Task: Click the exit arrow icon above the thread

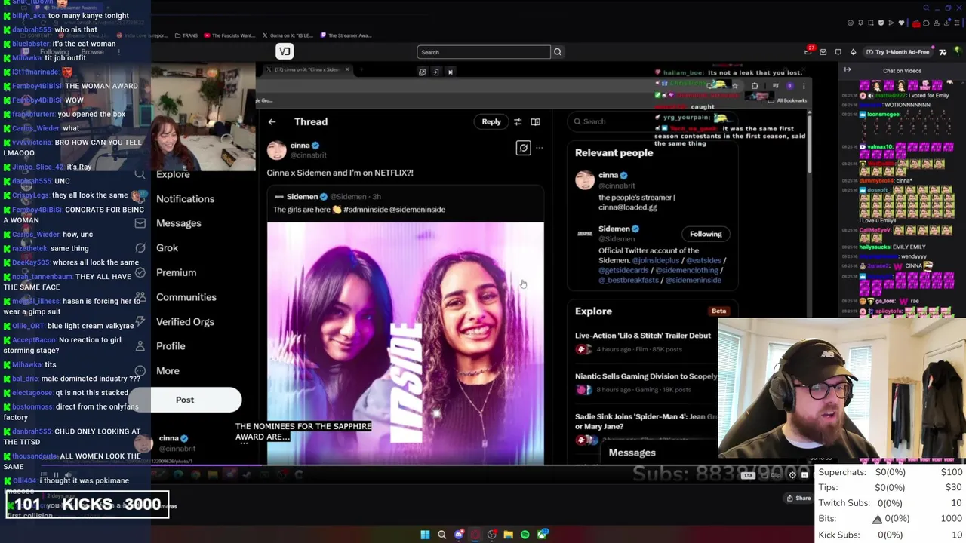Action: (x=436, y=72)
